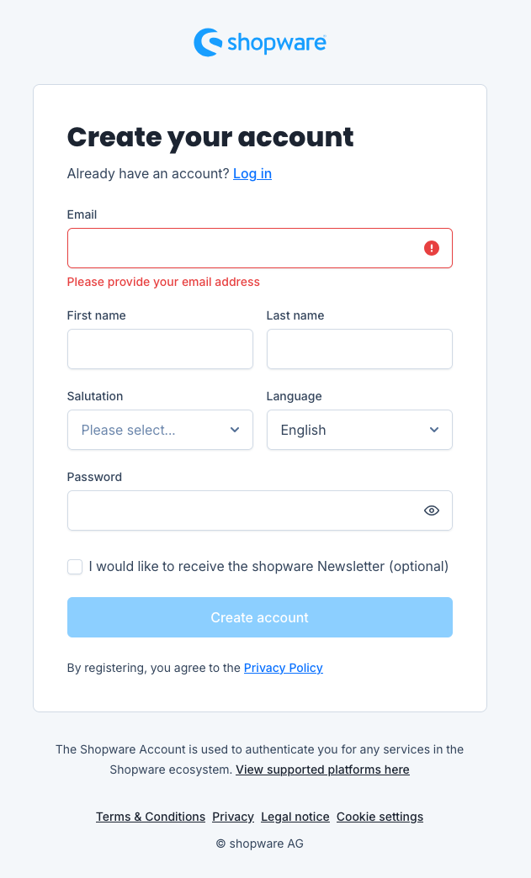Click the Last name input field
Screen dimensions: 531x878
pyautogui.click(x=359, y=348)
